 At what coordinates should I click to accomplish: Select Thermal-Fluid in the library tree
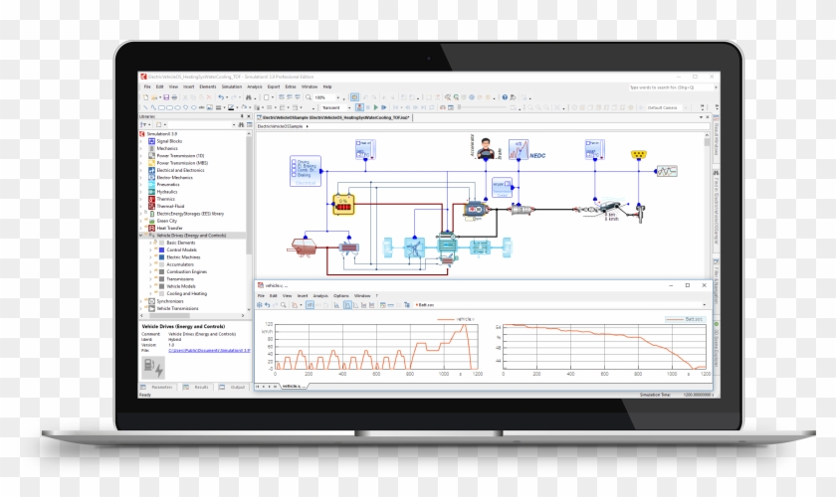[x=170, y=206]
